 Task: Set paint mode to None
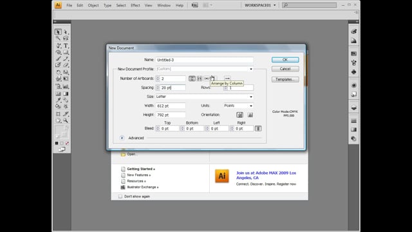[x=67, y=143]
